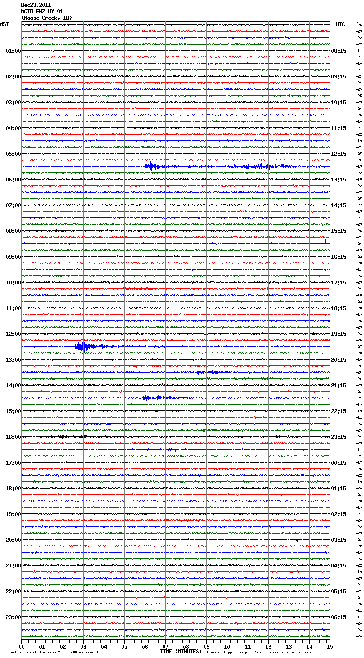Click the '(Moose Creek, ID)' station name
This screenshot has width=364, height=658.
(x=47, y=18)
